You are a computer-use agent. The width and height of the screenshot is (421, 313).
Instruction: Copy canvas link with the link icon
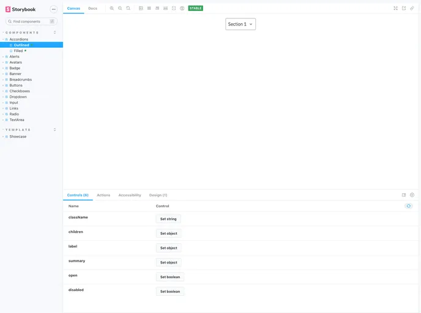coord(412,9)
